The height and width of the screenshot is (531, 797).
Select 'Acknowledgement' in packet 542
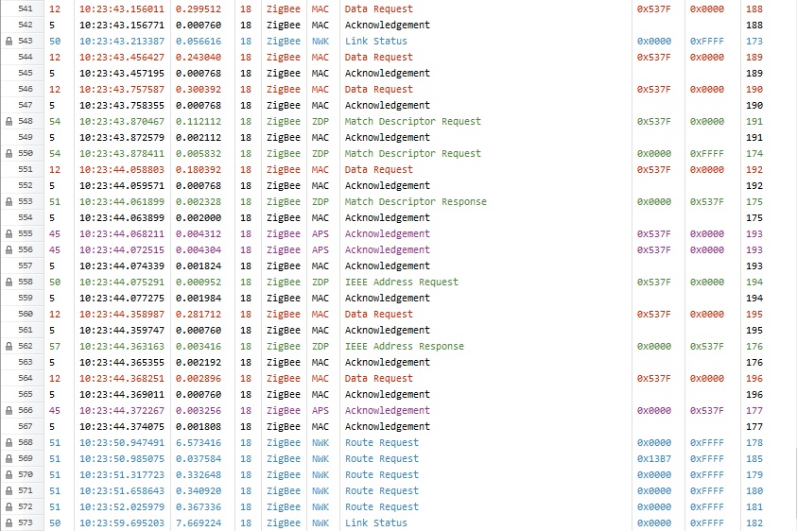pyautogui.click(x=388, y=25)
